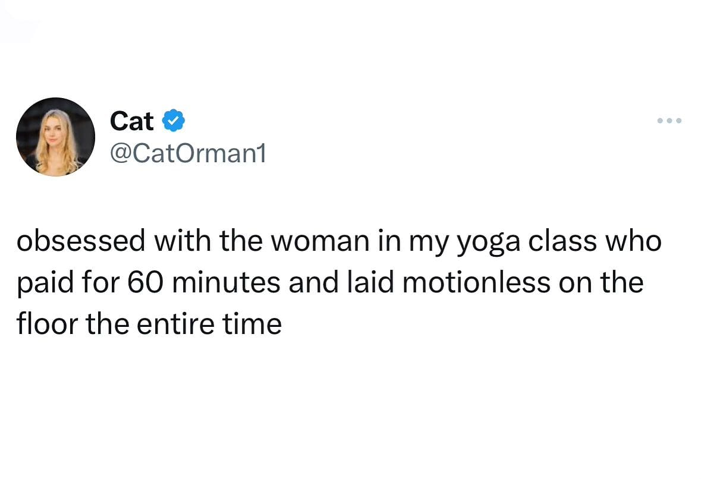Image resolution: width=701 pixels, height=479 pixels.
Task: Open the @CatOrman1 handle link
Action: (188, 154)
